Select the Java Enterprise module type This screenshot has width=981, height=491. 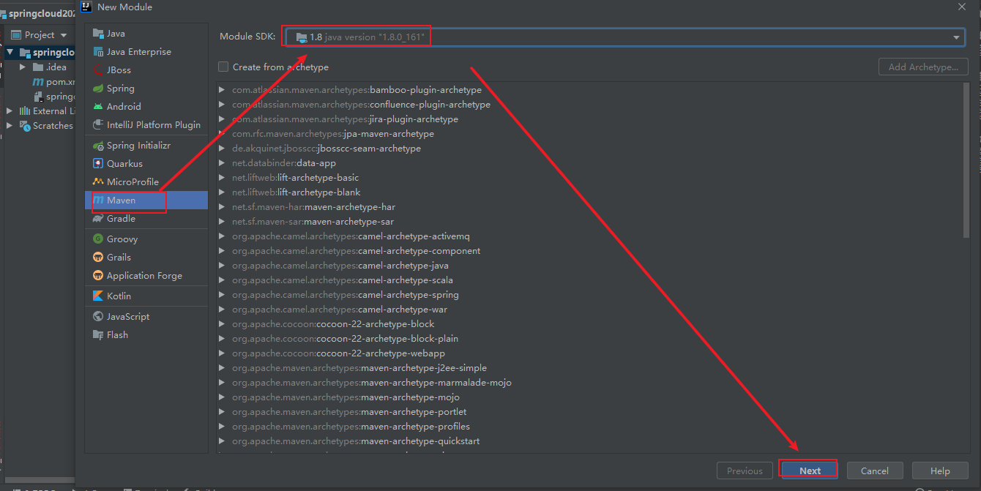(146, 52)
